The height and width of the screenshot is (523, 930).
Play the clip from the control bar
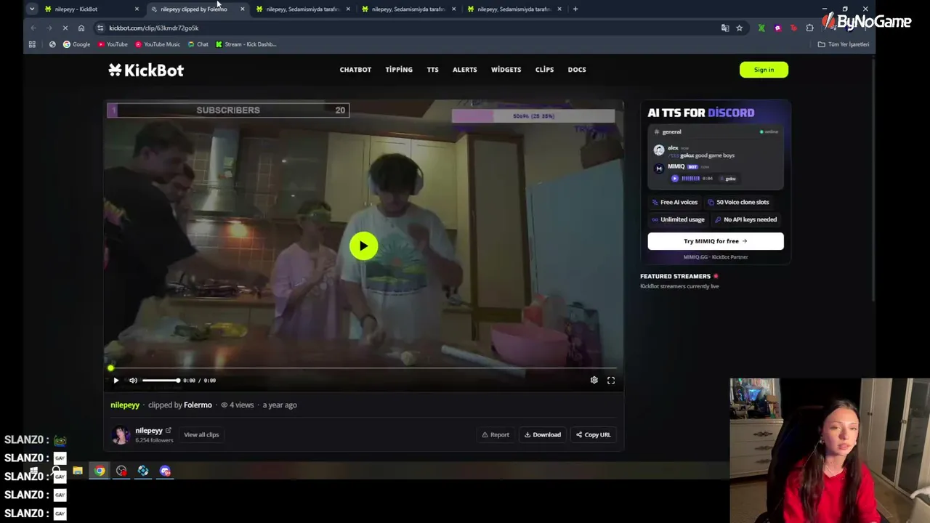(116, 380)
